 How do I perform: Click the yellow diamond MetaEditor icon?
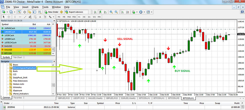point(61,12)
